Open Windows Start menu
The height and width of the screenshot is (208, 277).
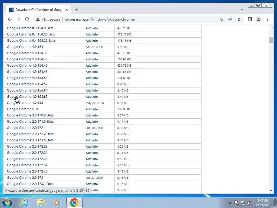point(7,203)
